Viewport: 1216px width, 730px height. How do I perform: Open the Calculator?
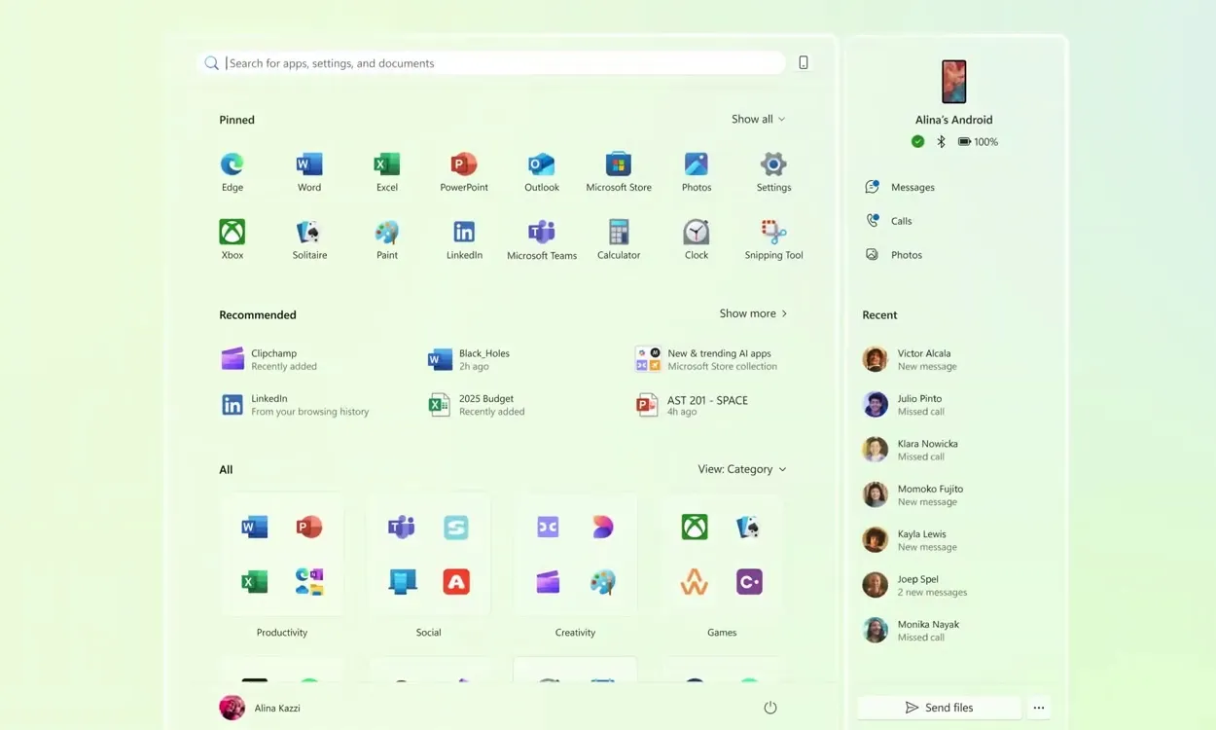click(x=619, y=234)
